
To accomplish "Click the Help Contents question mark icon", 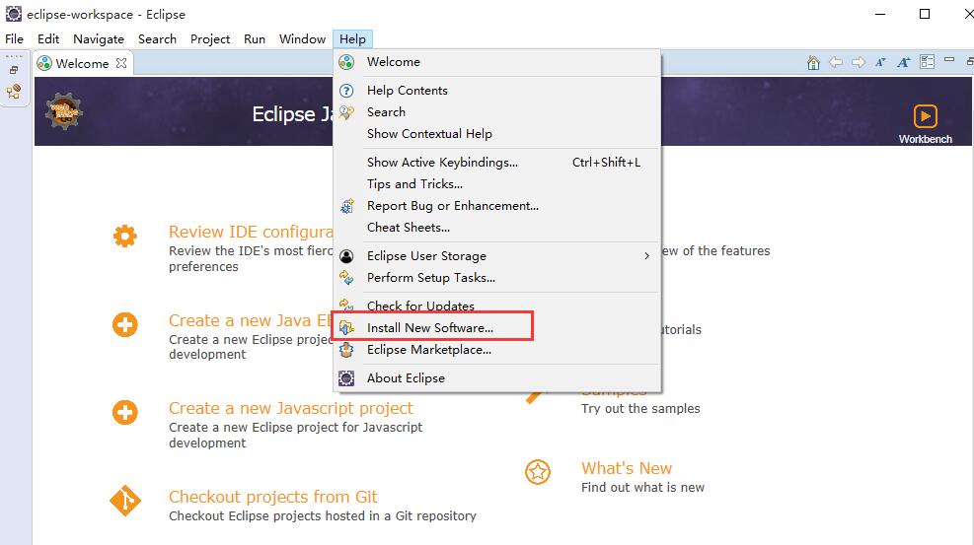I will tap(346, 91).
